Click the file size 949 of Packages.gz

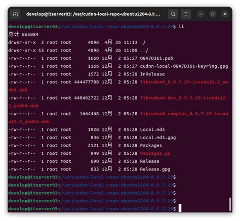pyautogui.click(x=95, y=153)
